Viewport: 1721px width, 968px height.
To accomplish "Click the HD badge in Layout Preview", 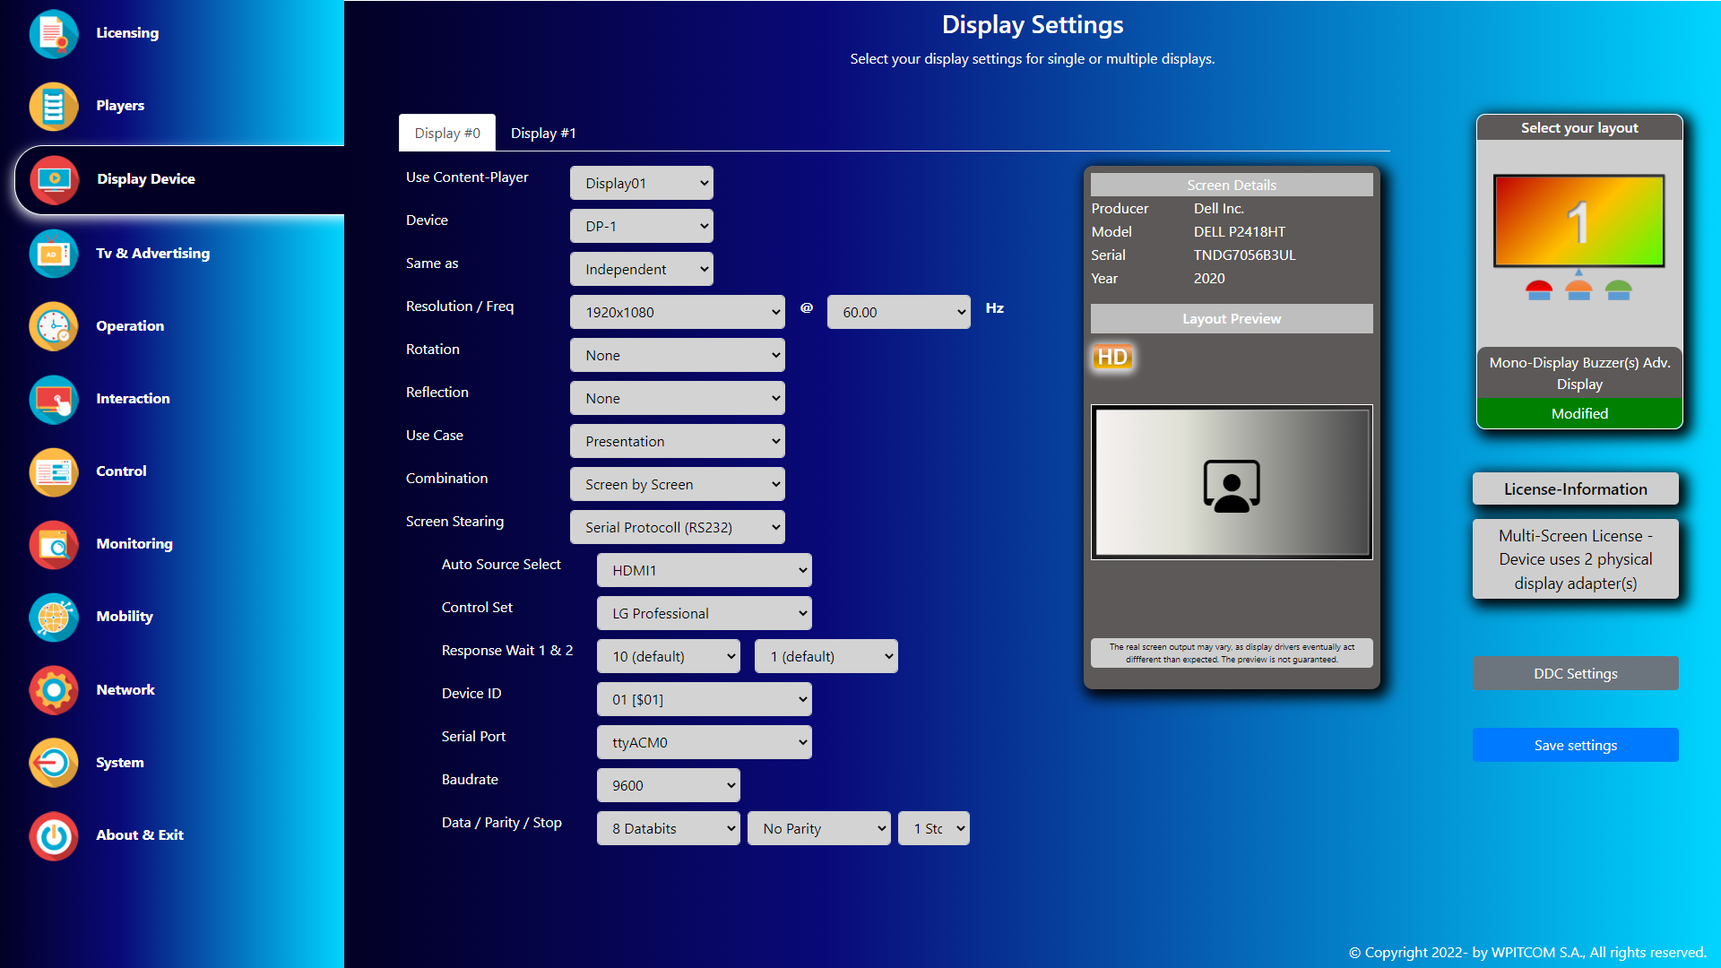I will (x=1113, y=358).
